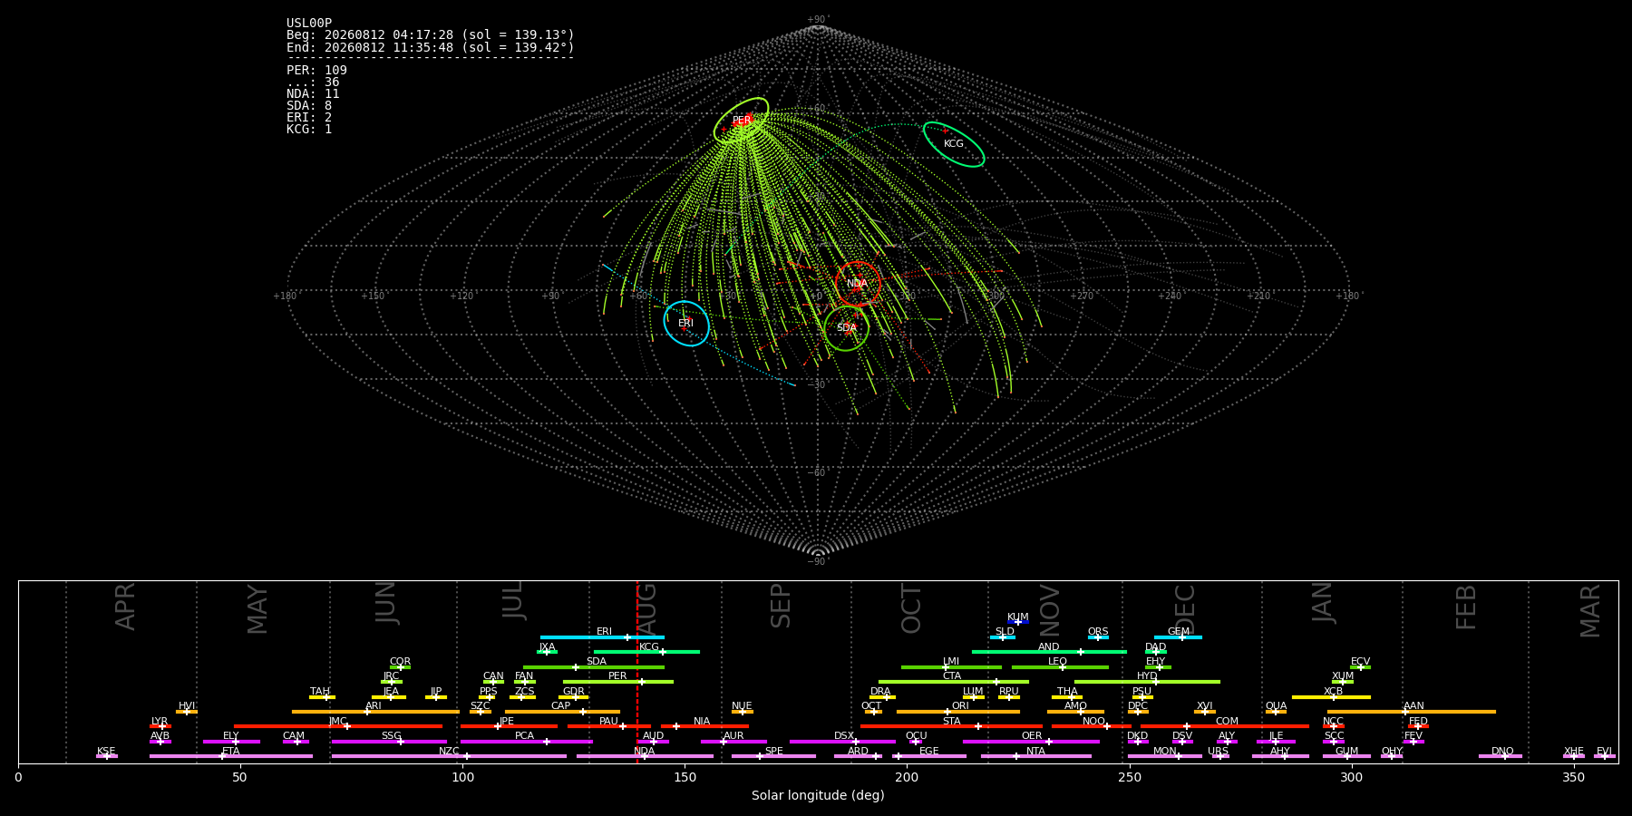Click the QUA shower marker
Viewport: 1632px width, 816px height.
click(x=1276, y=712)
